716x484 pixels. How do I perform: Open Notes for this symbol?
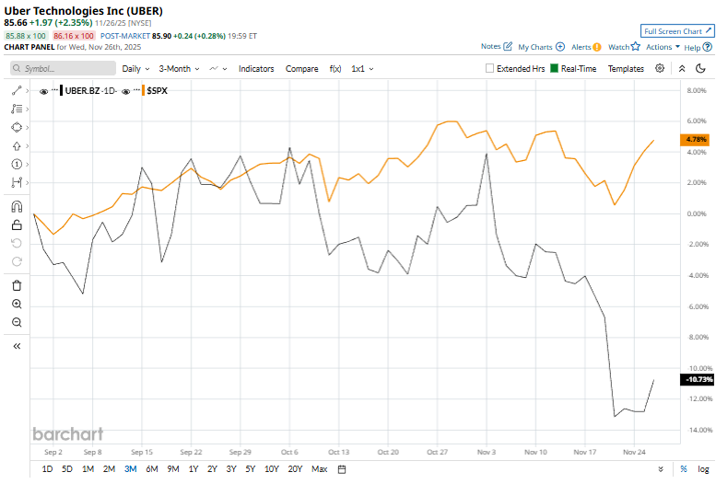pyautogui.click(x=497, y=47)
